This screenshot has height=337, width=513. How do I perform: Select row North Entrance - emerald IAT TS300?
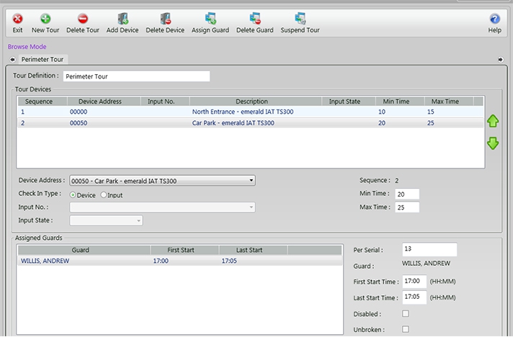(251, 112)
